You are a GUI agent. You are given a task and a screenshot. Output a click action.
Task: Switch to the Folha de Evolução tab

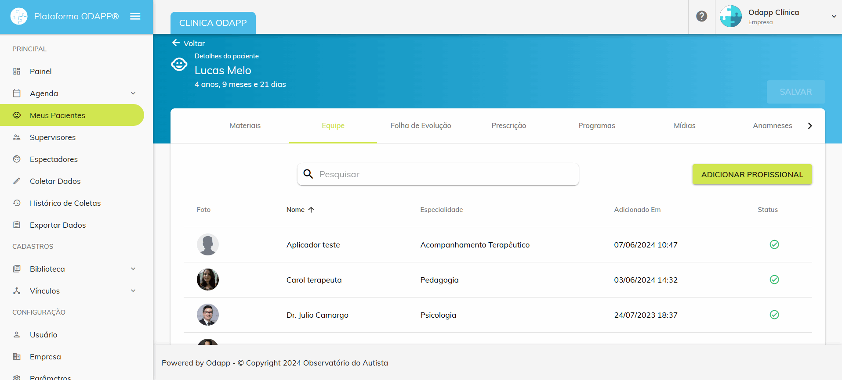click(x=421, y=125)
